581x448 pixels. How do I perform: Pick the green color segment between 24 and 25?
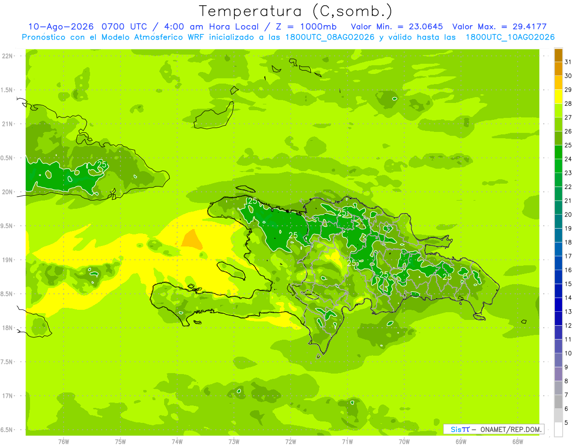click(558, 152)
